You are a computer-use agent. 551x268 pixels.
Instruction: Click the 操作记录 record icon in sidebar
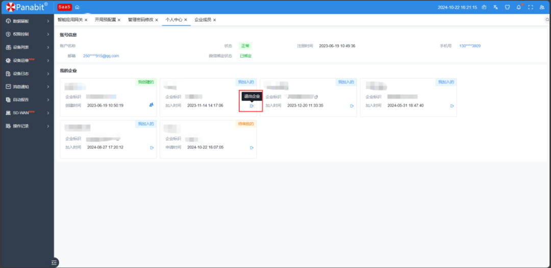coord(8,125)
